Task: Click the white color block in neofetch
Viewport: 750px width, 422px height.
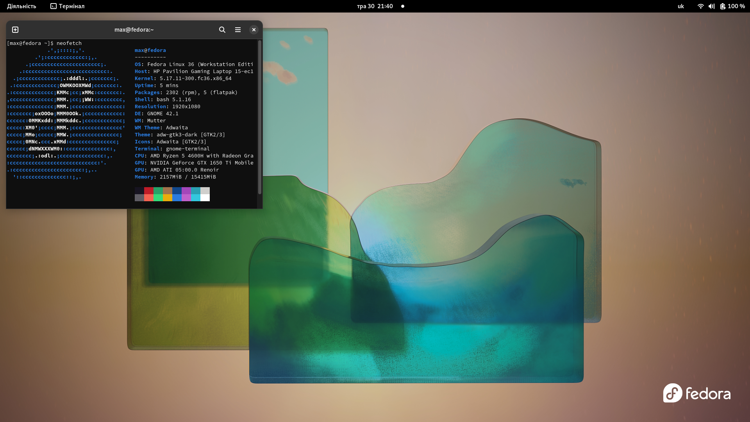Action: [205, 198]
